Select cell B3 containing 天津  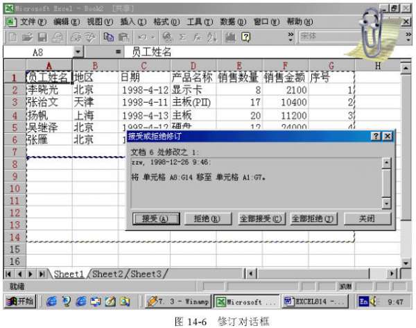point(95,103)
